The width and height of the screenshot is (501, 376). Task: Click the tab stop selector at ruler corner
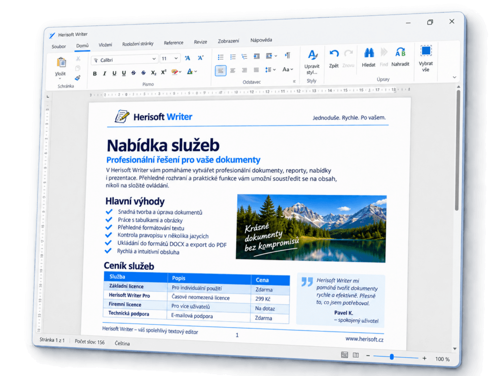coord(48,96)
